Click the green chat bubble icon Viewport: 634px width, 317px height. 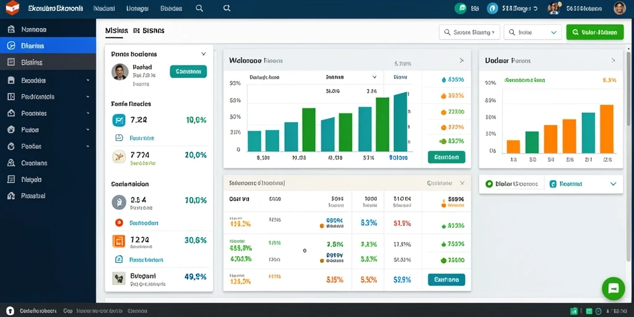click(x=614, y=289)
